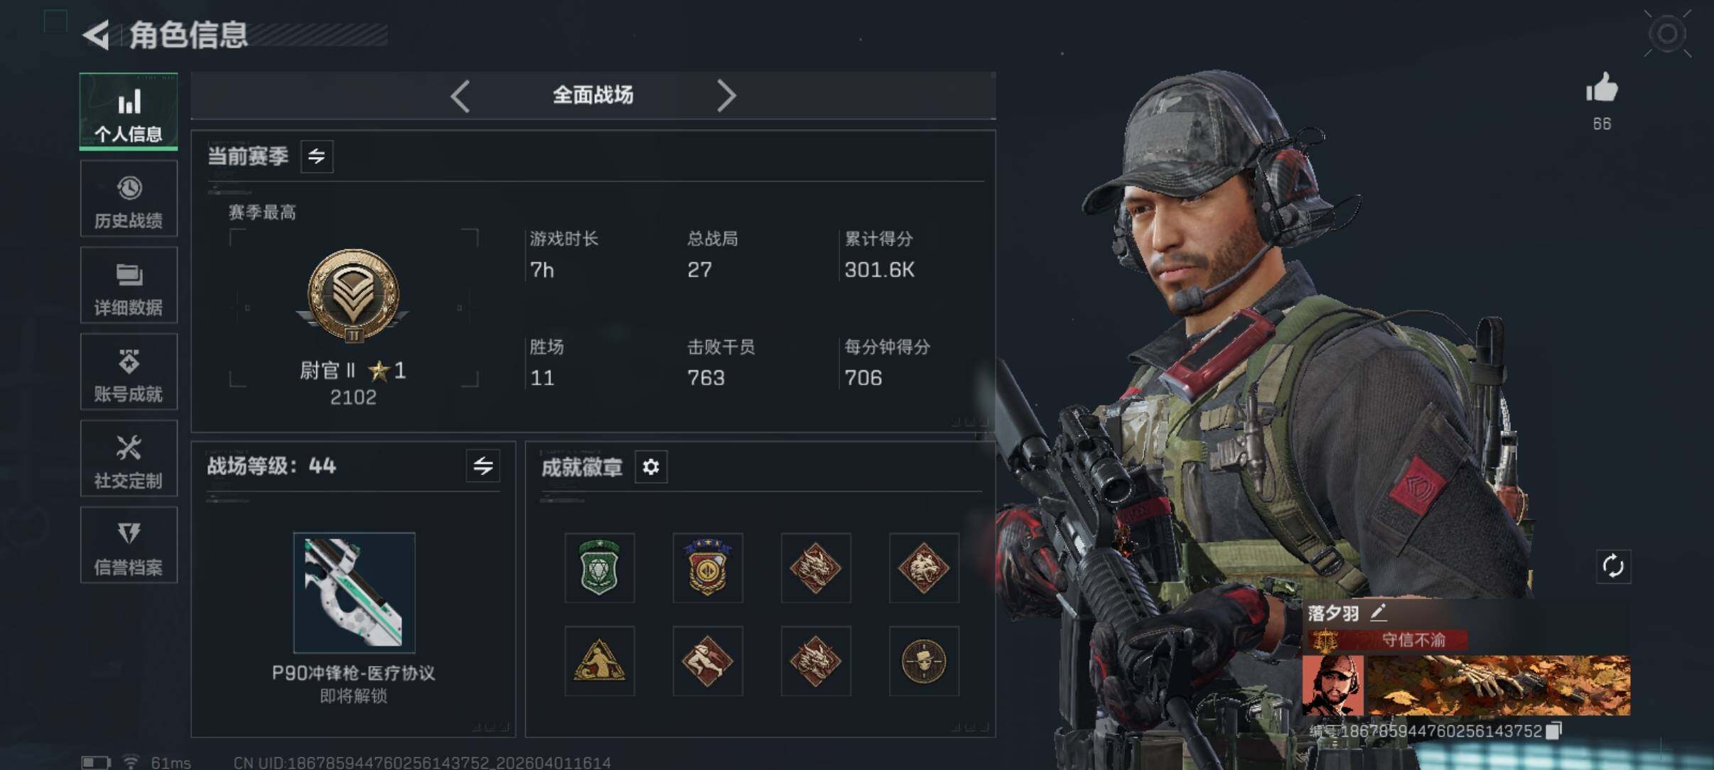Switch to next mode after 全面战场

click(x=726, y=95)
